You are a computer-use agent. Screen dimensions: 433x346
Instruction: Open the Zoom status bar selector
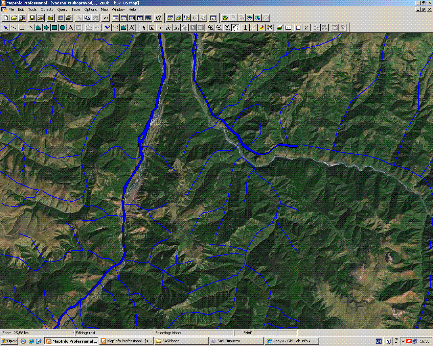coord(37,333)
